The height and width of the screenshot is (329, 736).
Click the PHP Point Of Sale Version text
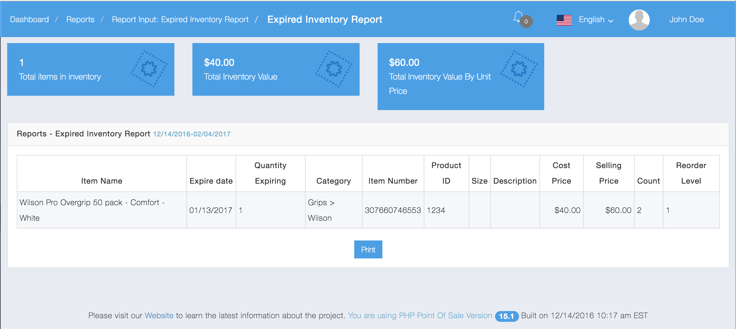coord(420,316)
